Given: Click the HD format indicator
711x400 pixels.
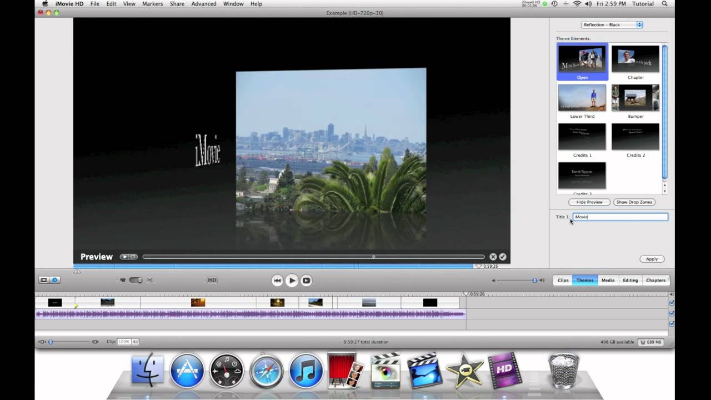Looking at the screenshot, I should (x=212, y=280).
